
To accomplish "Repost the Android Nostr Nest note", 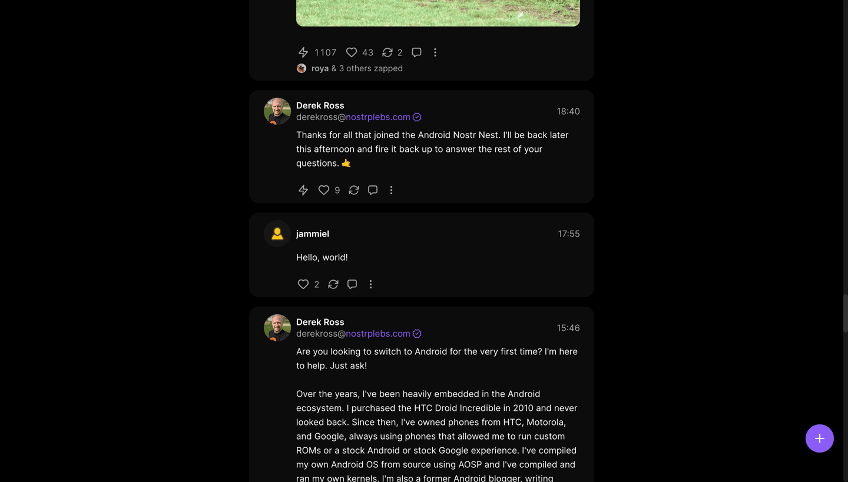I will point(354,190).
